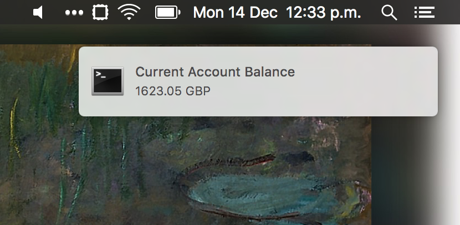460x225 pixels.
Task: Show the battery status menu
Action: tap(167, 13)
